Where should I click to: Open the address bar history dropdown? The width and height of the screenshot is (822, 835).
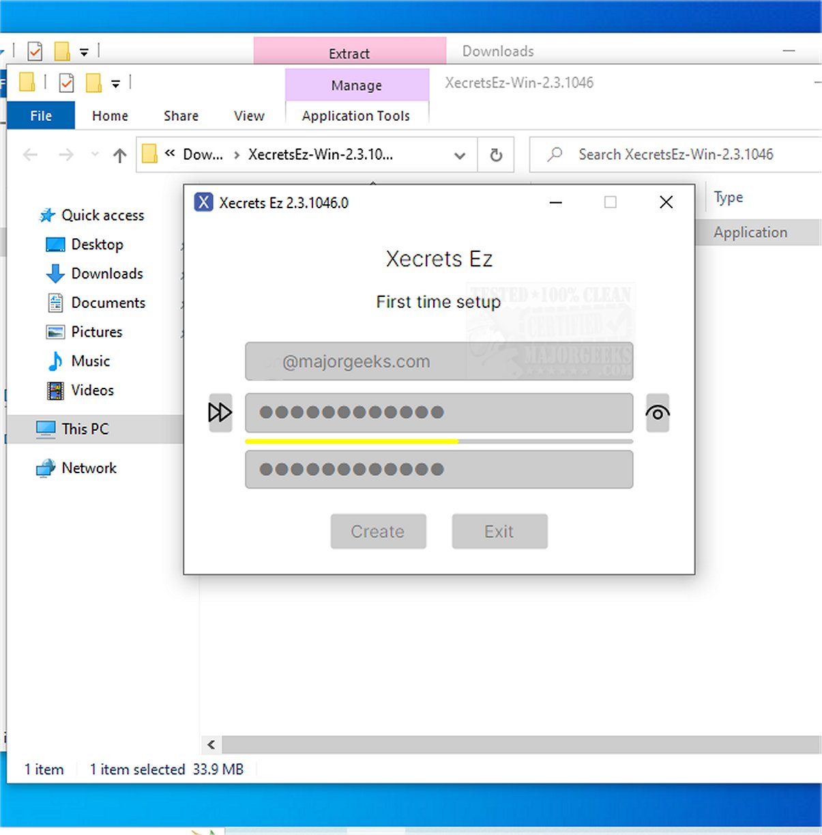tap(459, 154)
